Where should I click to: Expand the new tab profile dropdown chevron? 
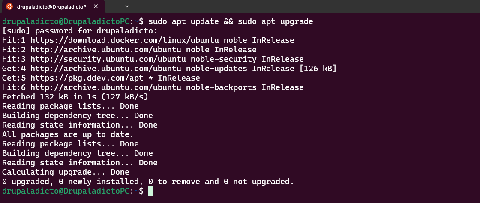(x=127, y=6)
